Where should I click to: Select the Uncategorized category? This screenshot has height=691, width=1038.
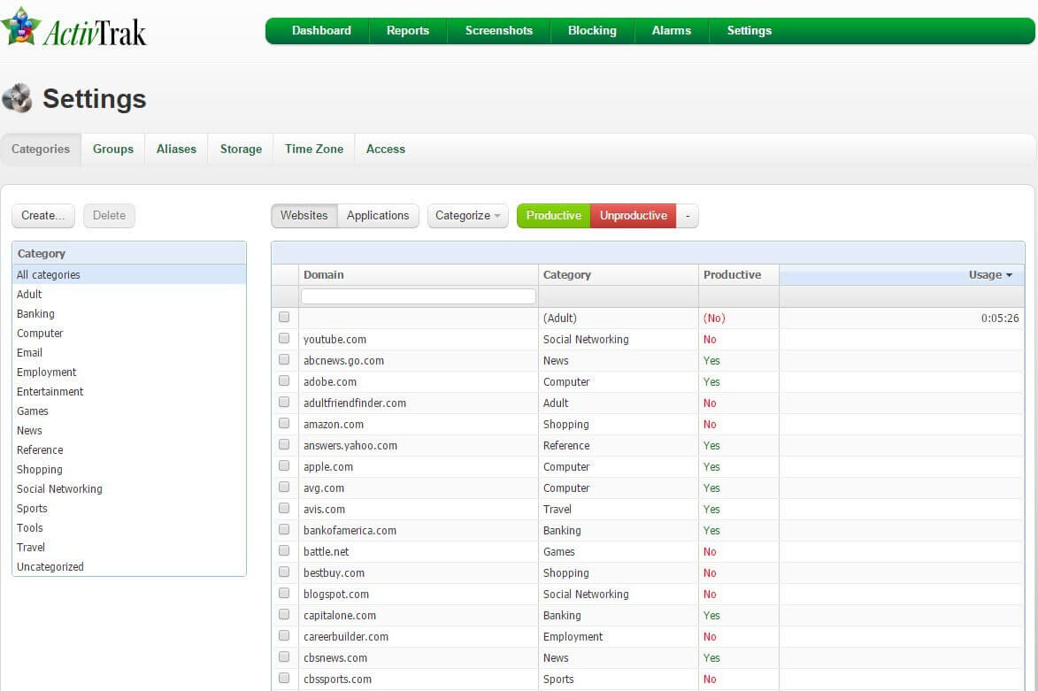click(x=129, y=566)
